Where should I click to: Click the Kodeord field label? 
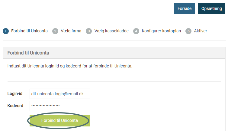tap(15, 106)
